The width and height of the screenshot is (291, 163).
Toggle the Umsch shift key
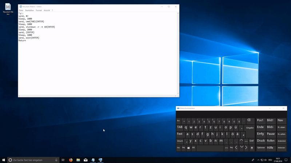pos(180,141)
